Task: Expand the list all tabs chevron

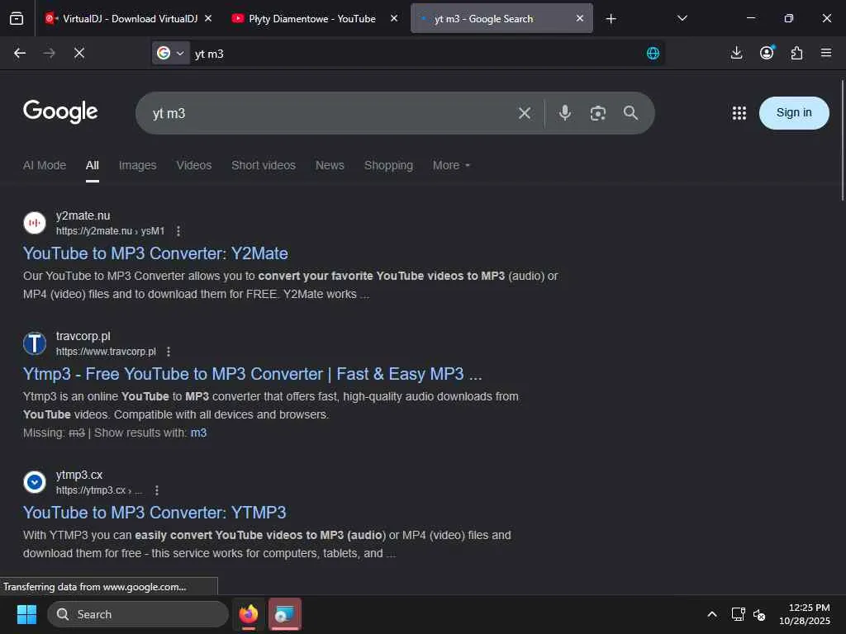Action: (682, 19)
